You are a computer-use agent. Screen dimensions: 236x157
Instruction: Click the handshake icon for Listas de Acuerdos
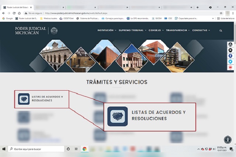tap(24, 99)
